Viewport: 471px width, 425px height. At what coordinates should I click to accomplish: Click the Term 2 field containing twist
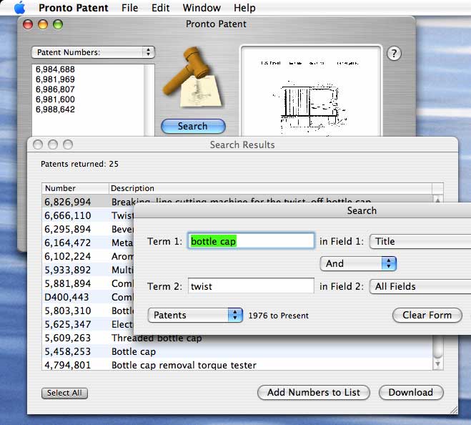[250, 286]
